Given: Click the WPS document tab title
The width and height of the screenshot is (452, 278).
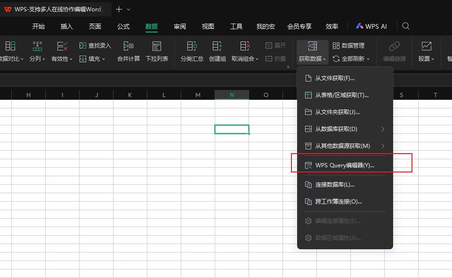Looking at the screenshot, I should click(x=59, y=9).
